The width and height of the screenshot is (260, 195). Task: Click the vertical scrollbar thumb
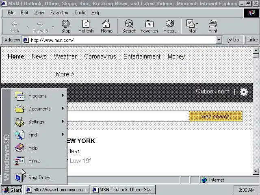(256, 56)
